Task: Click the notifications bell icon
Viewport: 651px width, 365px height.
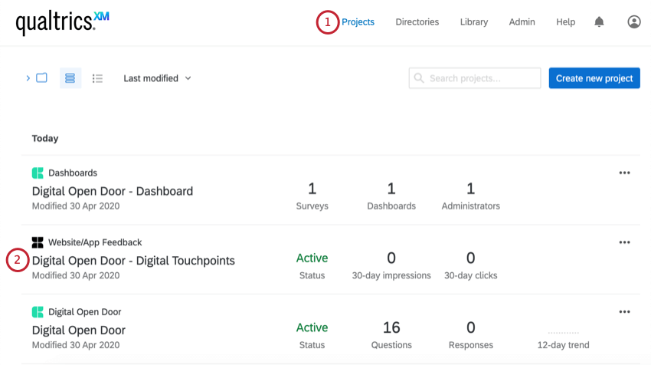Action: tap(599, 22)
